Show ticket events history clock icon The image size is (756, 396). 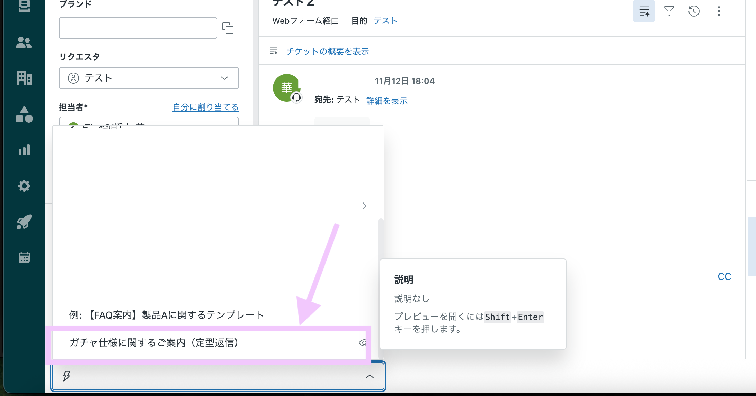(694, 11)
